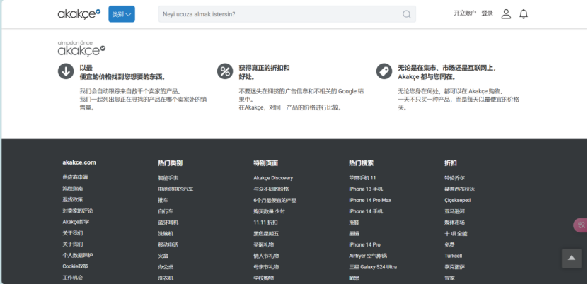This screenshot has height=284, width=588.
Task: Open the 洗衣机 category link
Action: [x=166, y=278]
